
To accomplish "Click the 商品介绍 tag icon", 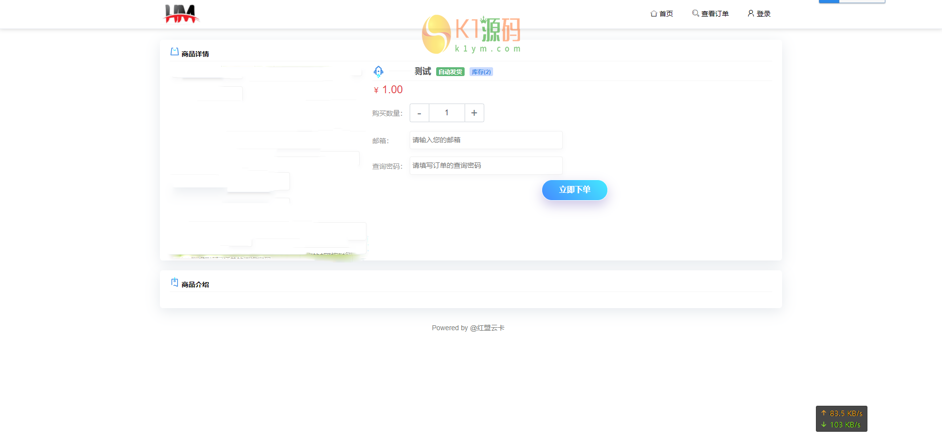I will click(175, 283).
